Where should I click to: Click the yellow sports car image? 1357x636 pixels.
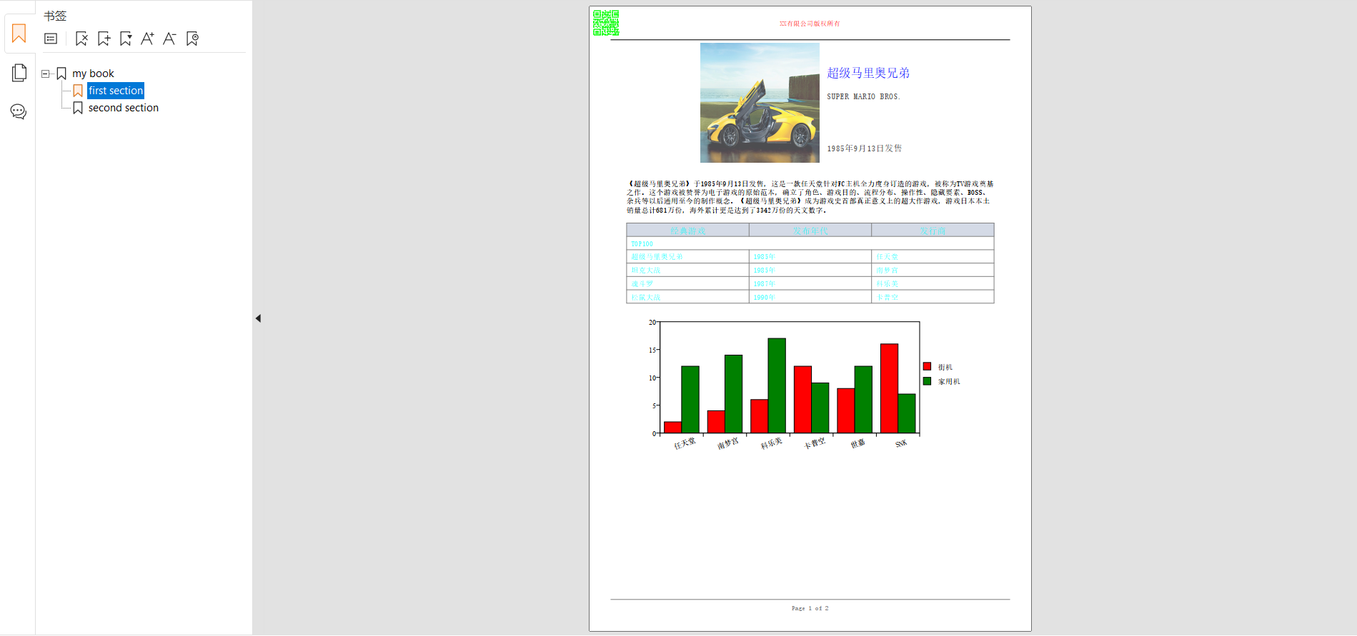click(760, 103)
